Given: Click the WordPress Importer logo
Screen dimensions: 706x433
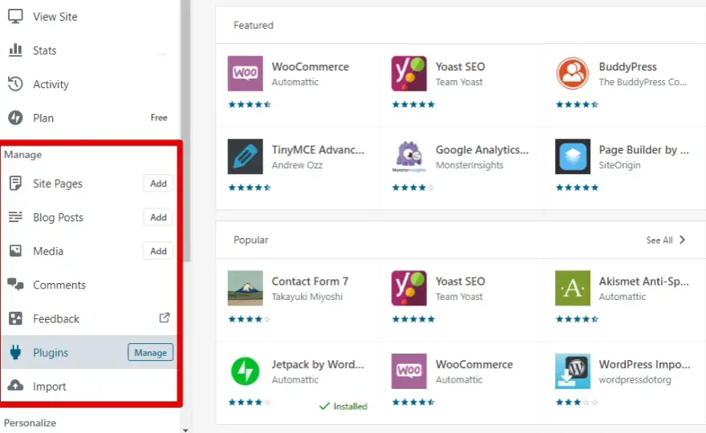Looking at the screenshot, I should (573, 371).
